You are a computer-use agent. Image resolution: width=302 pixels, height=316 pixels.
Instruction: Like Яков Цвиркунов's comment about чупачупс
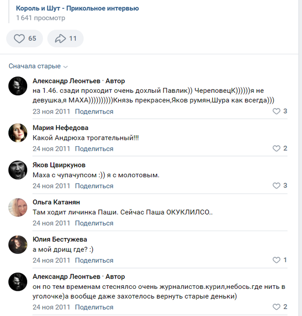pos(280,186)
